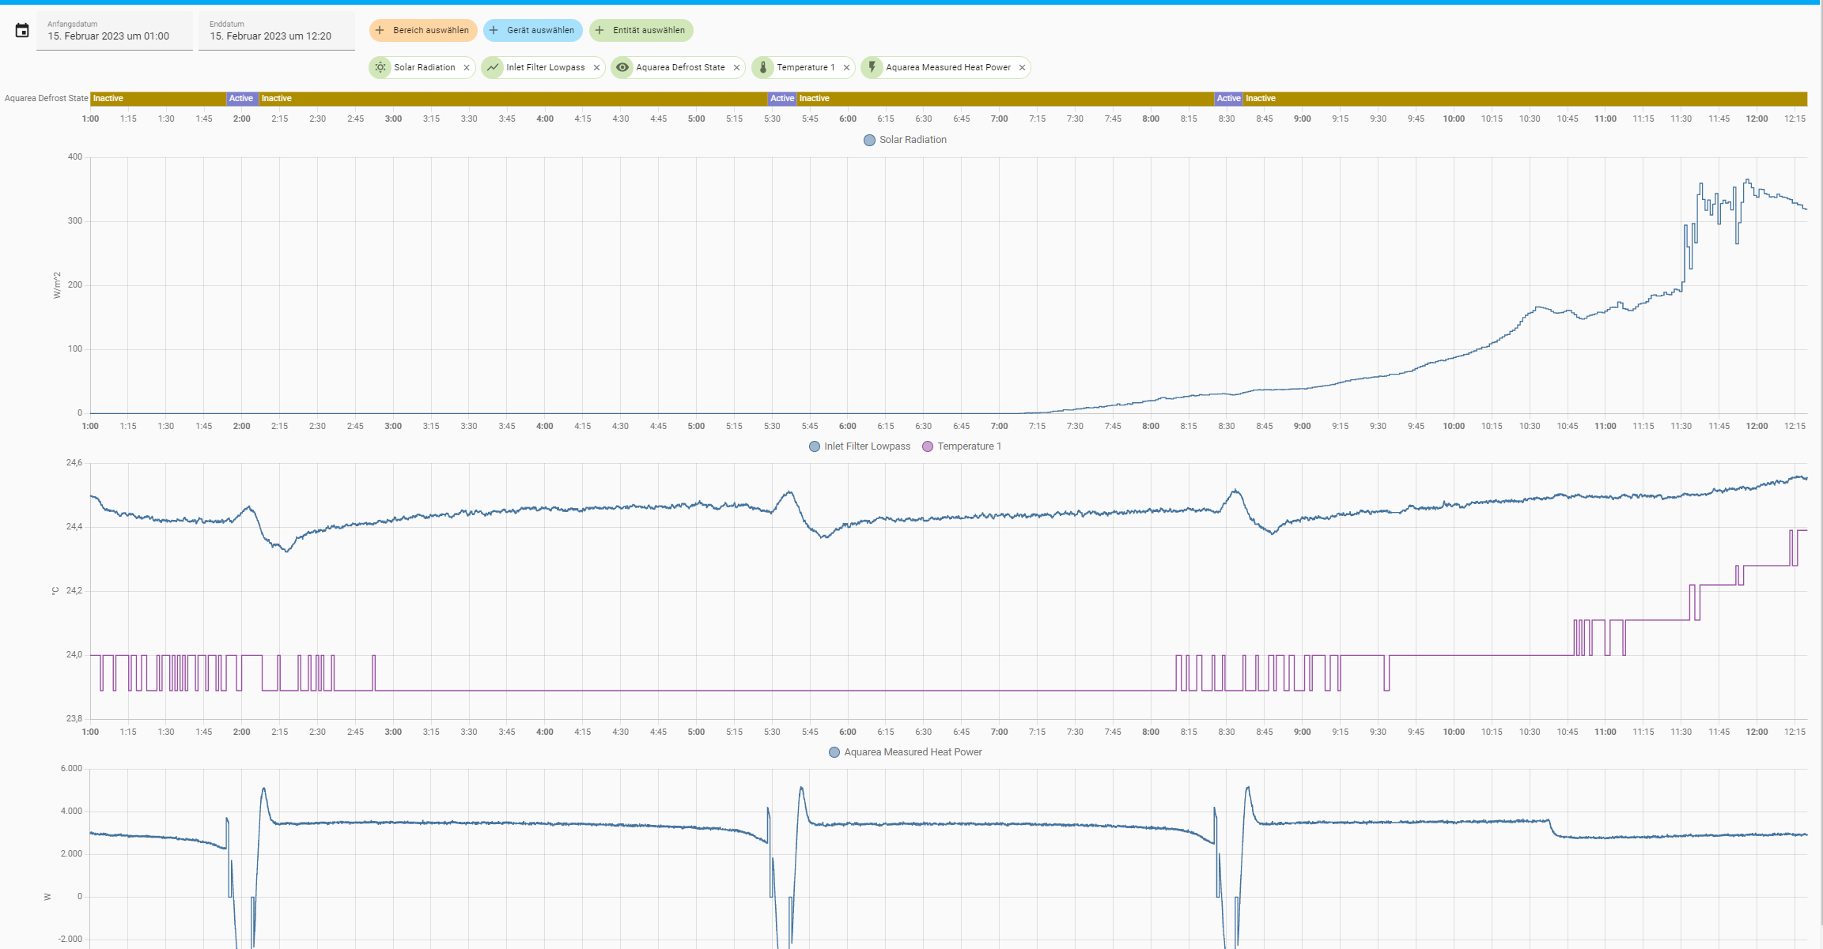This screenshot has height=949, width=1823.
Task: Remove the Temperature 1 entity chip
Action: 846,68
